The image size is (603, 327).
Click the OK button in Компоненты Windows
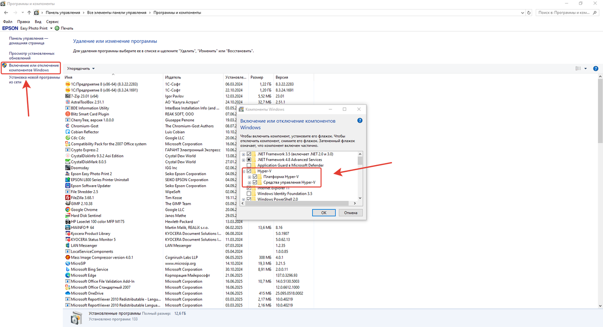coord(324,213)
